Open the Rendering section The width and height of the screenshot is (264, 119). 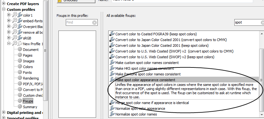(x=31, y=78)
